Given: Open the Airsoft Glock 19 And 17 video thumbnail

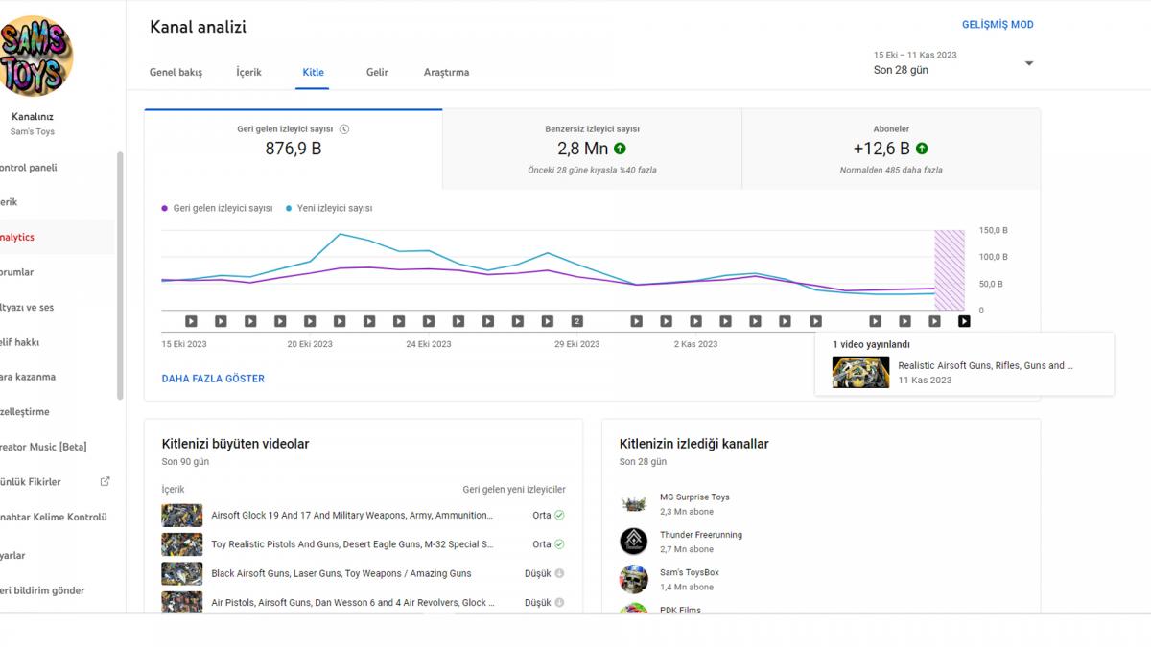Looking at the screenshot, I should (182, 515).
